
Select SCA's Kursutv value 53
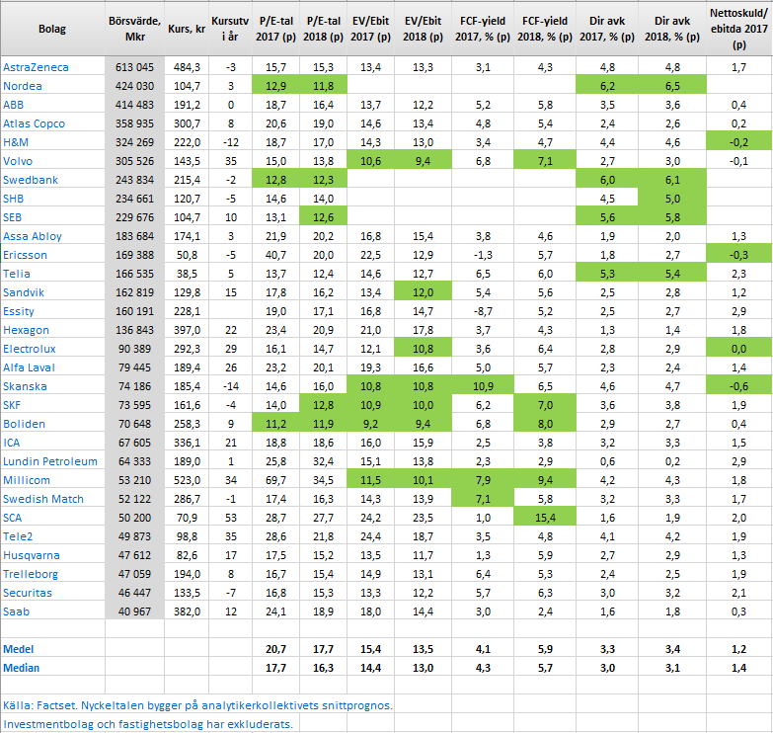pyautogui.click(x=231, y=518)
